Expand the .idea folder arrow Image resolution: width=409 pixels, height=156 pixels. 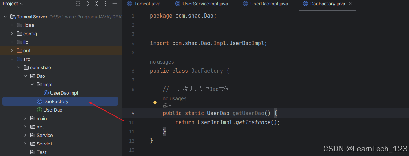[x=12, y=25]
